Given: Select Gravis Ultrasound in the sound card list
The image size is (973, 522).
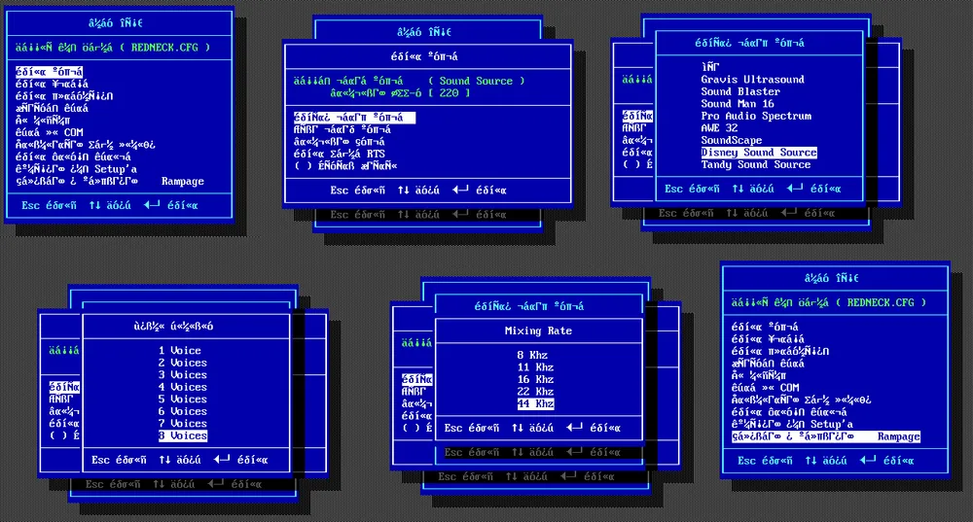Looking at the screenshot, I should 752,80.
